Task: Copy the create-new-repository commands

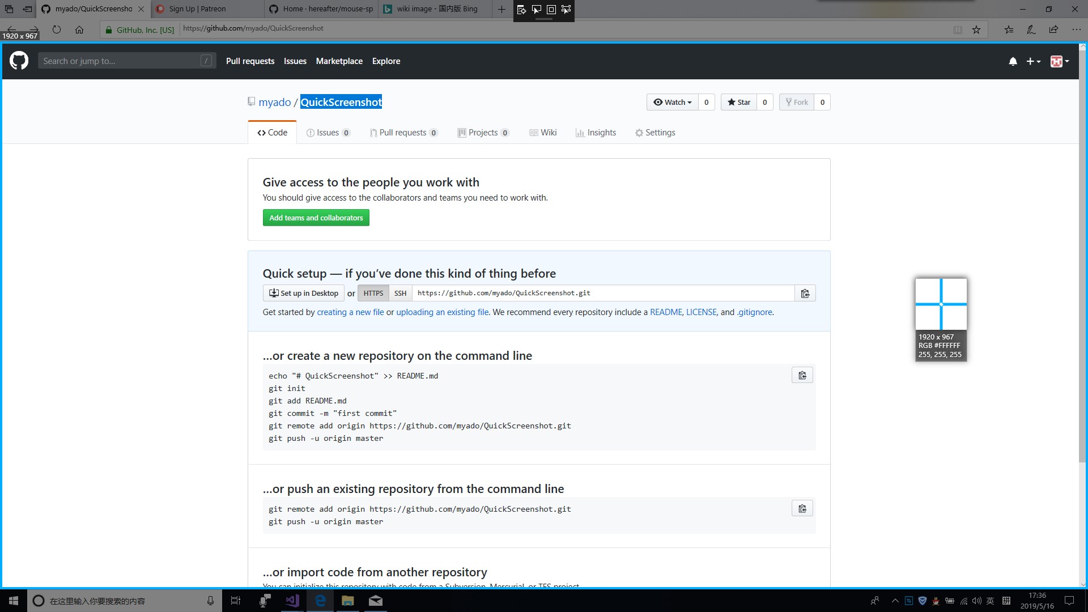Action: pos(802,376)
